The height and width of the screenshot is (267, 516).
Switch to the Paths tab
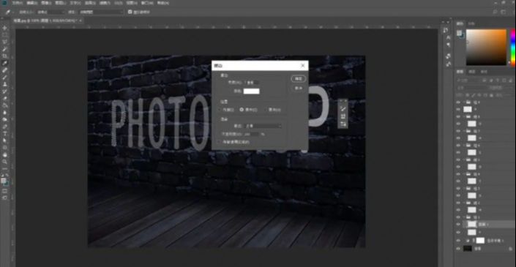click(x=484, y=72)
